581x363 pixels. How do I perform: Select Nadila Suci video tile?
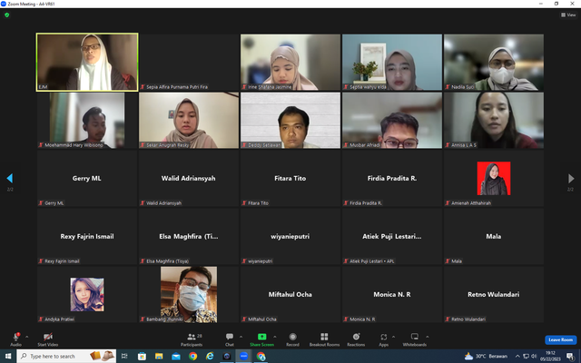click(x=494, y=62)
